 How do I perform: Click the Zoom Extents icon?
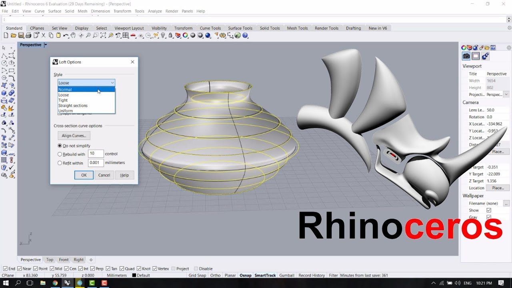103,35
